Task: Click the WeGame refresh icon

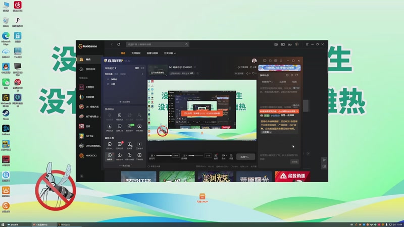Action: pos(119,44)
